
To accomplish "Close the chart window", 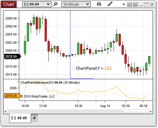I will click(x=152, y=4).
